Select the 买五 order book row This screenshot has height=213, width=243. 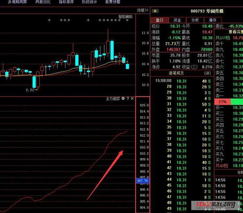pyautogui.click(x=229, y=131)
